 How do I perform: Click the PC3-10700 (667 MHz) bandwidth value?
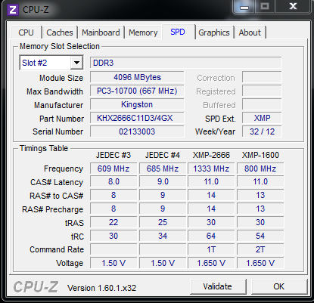137,91
